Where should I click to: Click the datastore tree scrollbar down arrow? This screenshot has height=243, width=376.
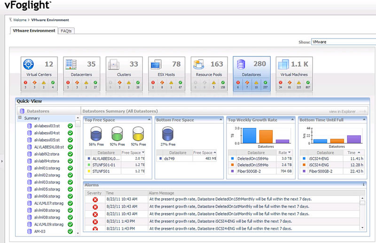pyautogui.click(x=78, y=233)
